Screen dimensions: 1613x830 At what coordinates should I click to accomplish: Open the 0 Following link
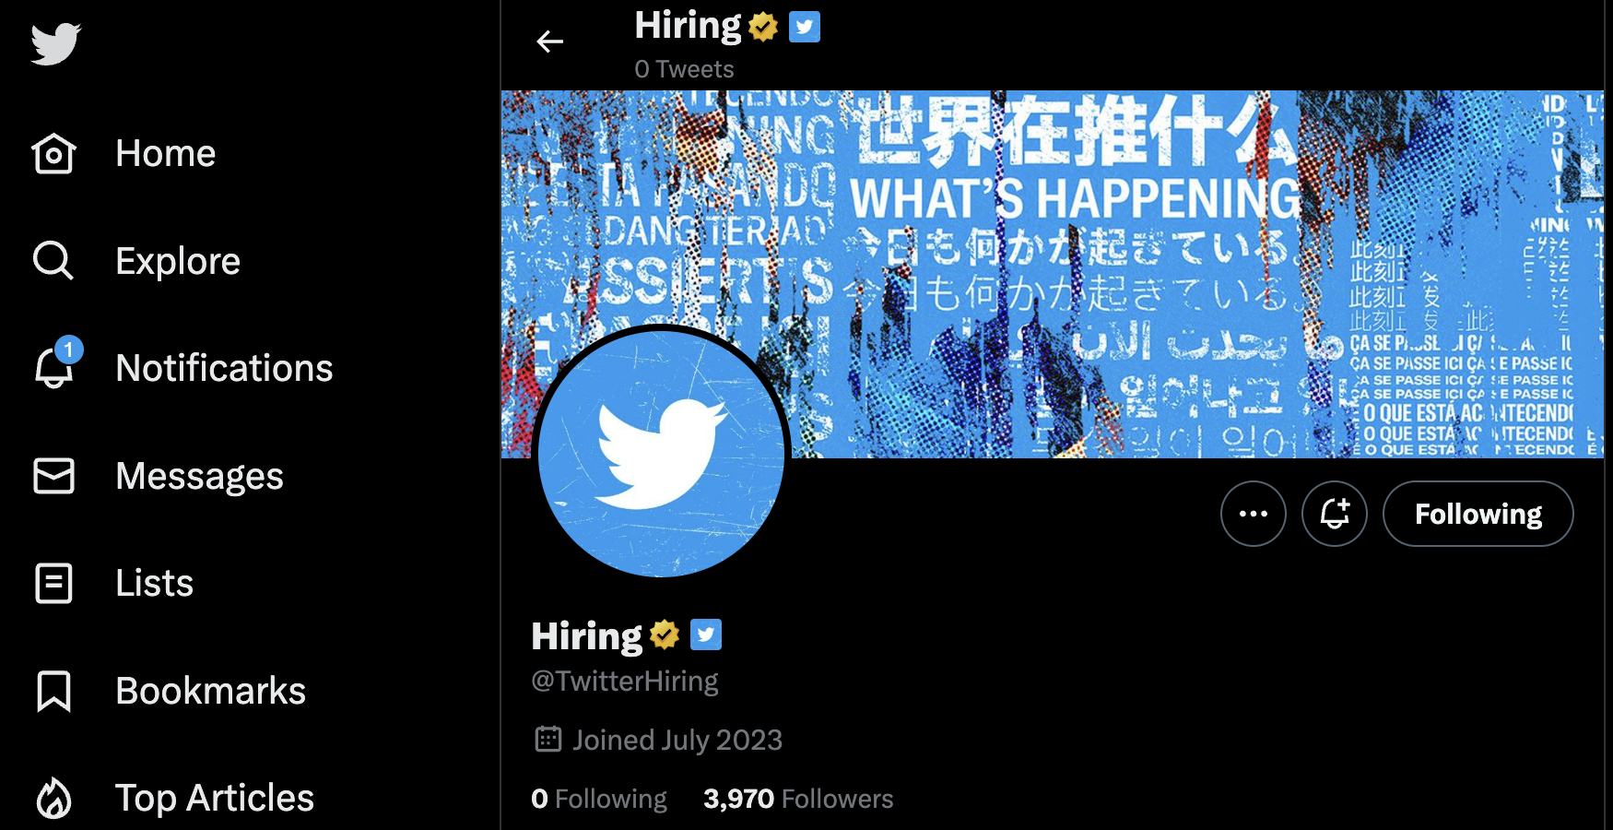click(x=599, y=799)
